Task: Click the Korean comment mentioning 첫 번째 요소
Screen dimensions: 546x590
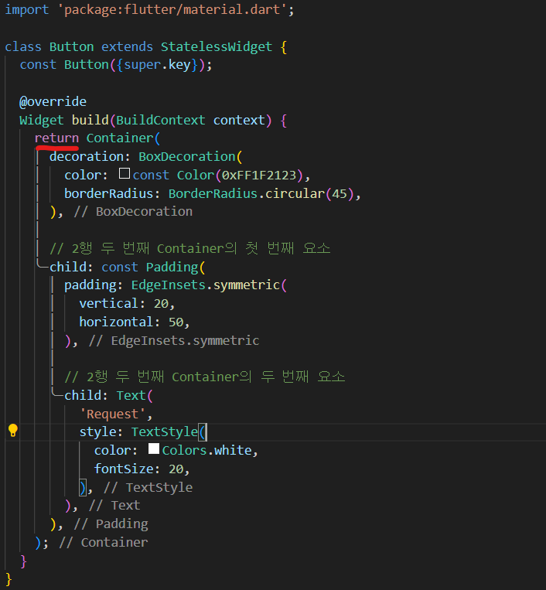Action: 190,248
